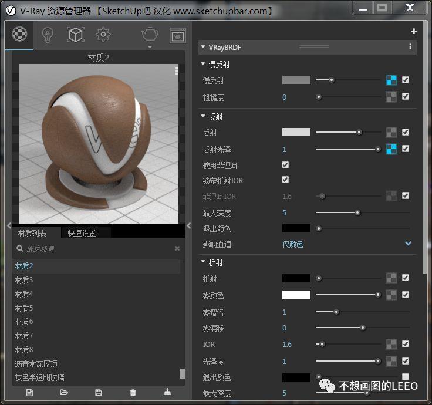This screenshot has width=432, height=405.
Task: Click the search scene input field
Action: [x=99, y=249]
